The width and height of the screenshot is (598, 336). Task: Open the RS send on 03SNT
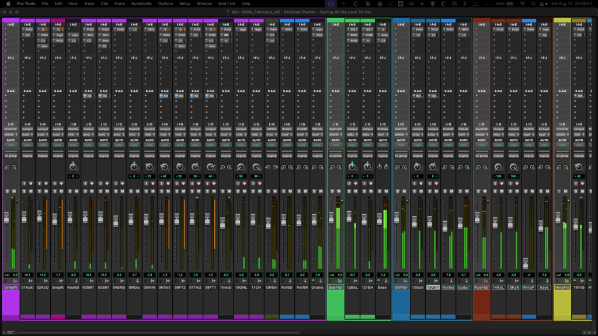(x=89, y=96)
